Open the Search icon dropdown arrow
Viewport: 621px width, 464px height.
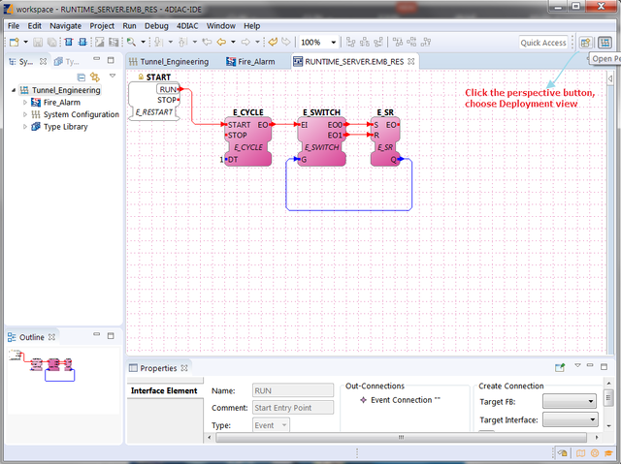click(143, 42)
